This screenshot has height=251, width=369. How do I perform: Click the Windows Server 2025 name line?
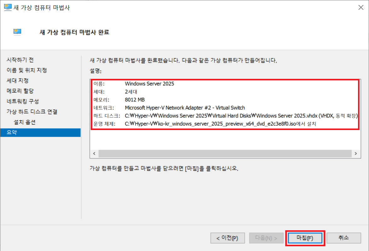pyautogui.click(x=149, y=84)
